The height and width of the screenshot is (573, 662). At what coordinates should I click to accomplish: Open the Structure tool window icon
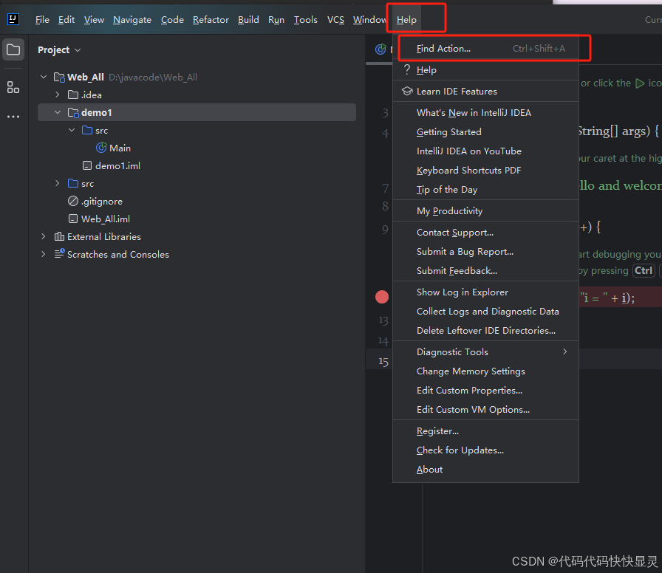13,87
